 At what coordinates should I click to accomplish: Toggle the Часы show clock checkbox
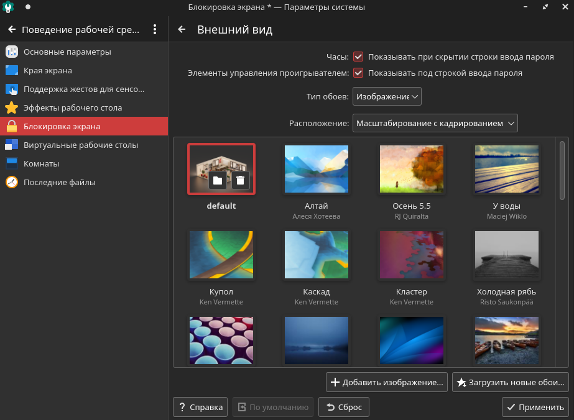tap(358, 57)
